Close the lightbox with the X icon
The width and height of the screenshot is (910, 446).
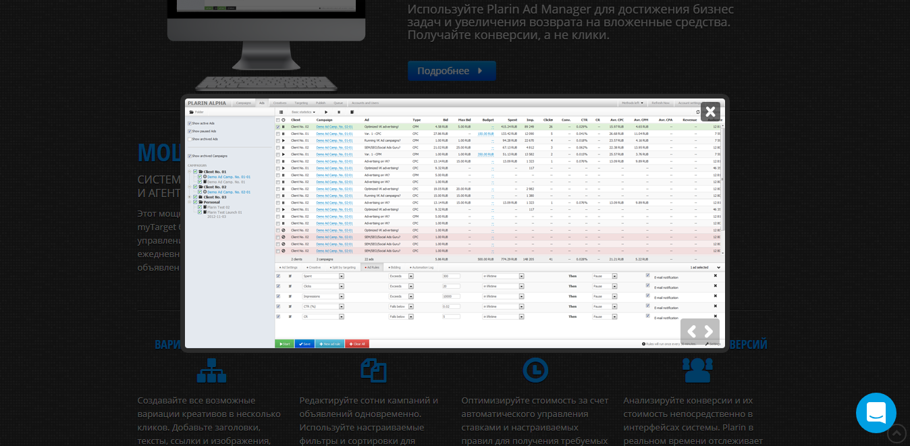pos(710,111)
